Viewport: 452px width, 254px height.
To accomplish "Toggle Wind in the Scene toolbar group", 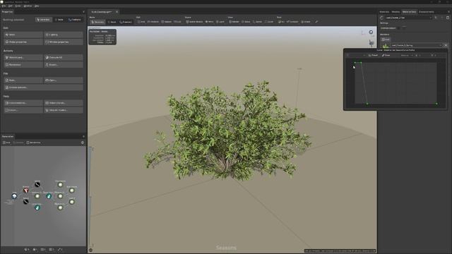I will coord(209,22).
